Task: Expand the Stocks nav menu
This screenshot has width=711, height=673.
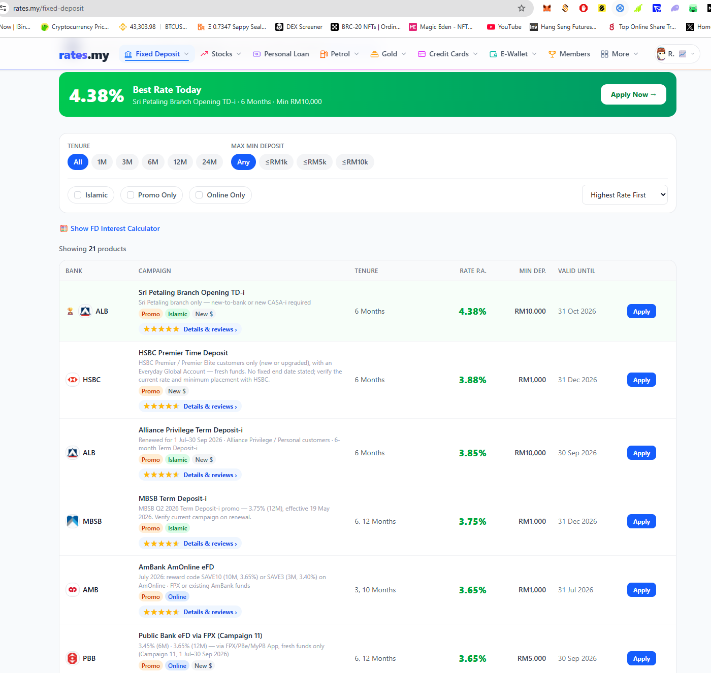Action: 221,54
